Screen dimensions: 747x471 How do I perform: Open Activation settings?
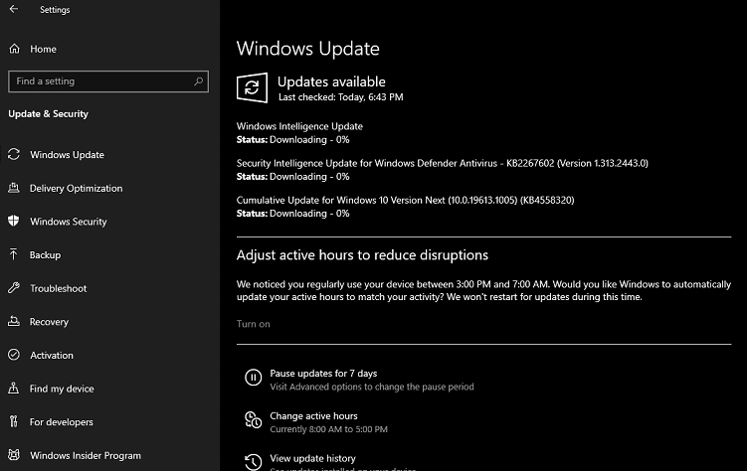pyautogui.click(x=52, y=356)
